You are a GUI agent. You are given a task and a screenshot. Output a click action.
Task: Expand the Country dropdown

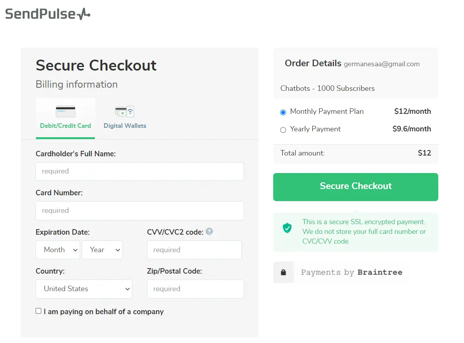coord(84,289)
